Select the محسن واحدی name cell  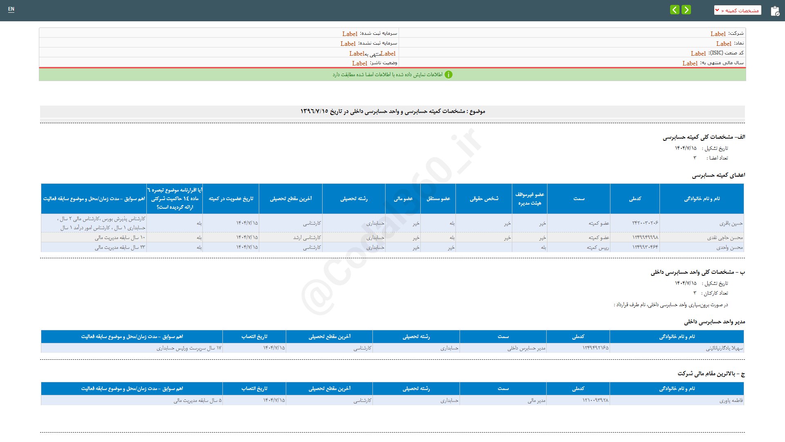pos(729,247)
